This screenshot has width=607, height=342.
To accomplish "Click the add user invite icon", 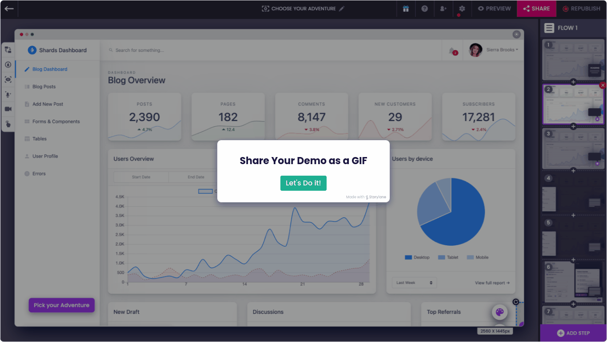I will coord(443,8).
